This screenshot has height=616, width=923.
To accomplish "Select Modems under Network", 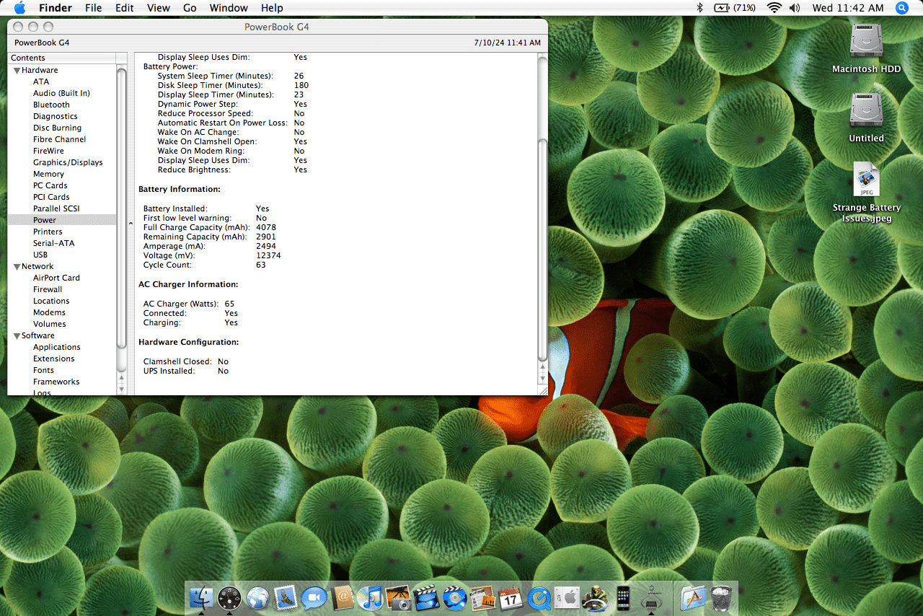I will pos(49,312).
